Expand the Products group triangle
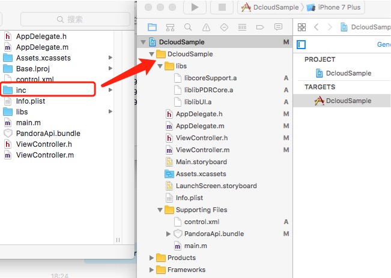 click(x=151, y=258)
